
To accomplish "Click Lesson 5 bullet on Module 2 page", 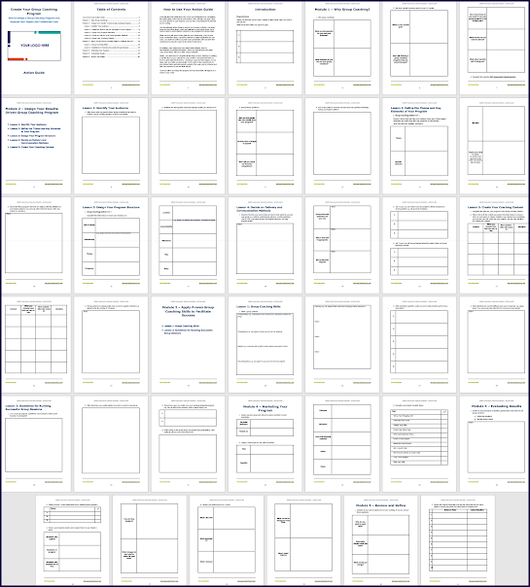I will [32, 147].
